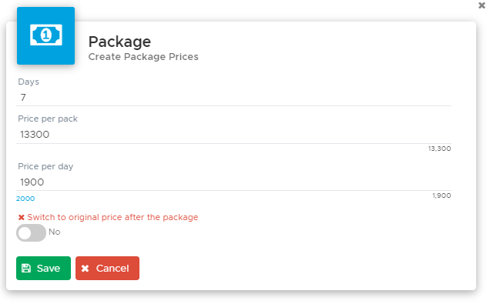The height and width of the screenshot is (304, 490).
Task: Click the formatted 13,300 helper value
Action: point(440,149)
